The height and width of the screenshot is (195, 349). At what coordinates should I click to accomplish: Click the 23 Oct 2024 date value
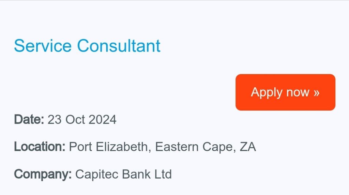coord(82,120)
